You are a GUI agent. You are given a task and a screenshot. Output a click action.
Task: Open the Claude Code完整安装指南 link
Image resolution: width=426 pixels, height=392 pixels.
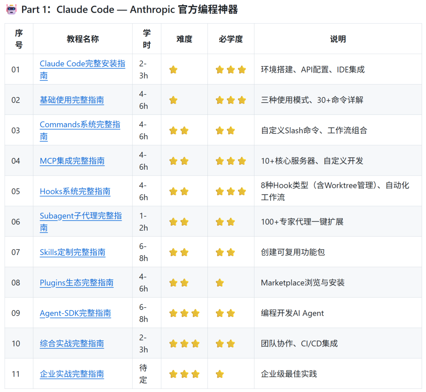click(82, 69)
